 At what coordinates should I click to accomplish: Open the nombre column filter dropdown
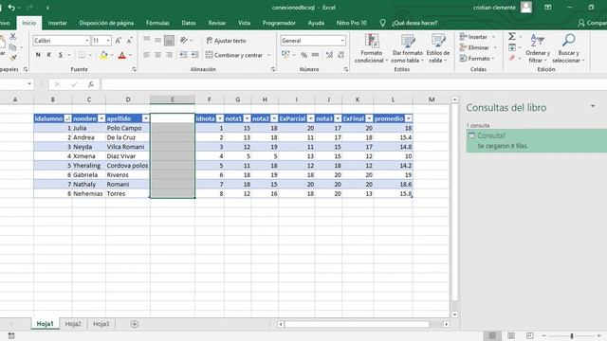click(101, 118)
